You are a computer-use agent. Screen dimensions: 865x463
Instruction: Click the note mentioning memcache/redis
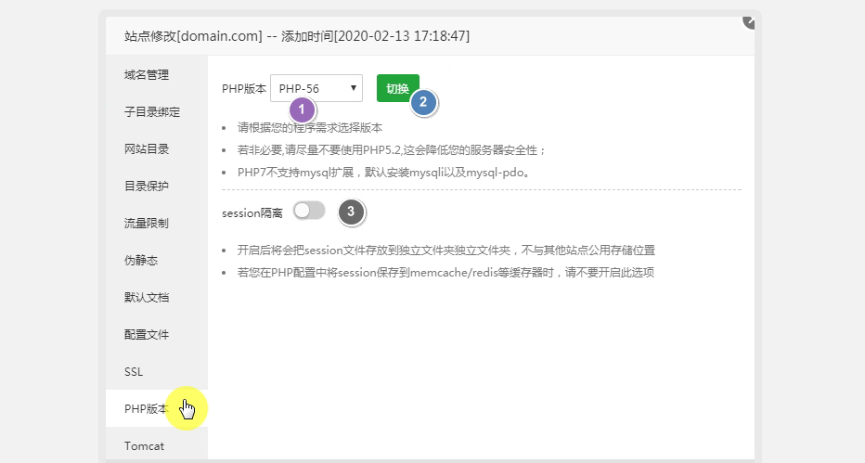445,272
